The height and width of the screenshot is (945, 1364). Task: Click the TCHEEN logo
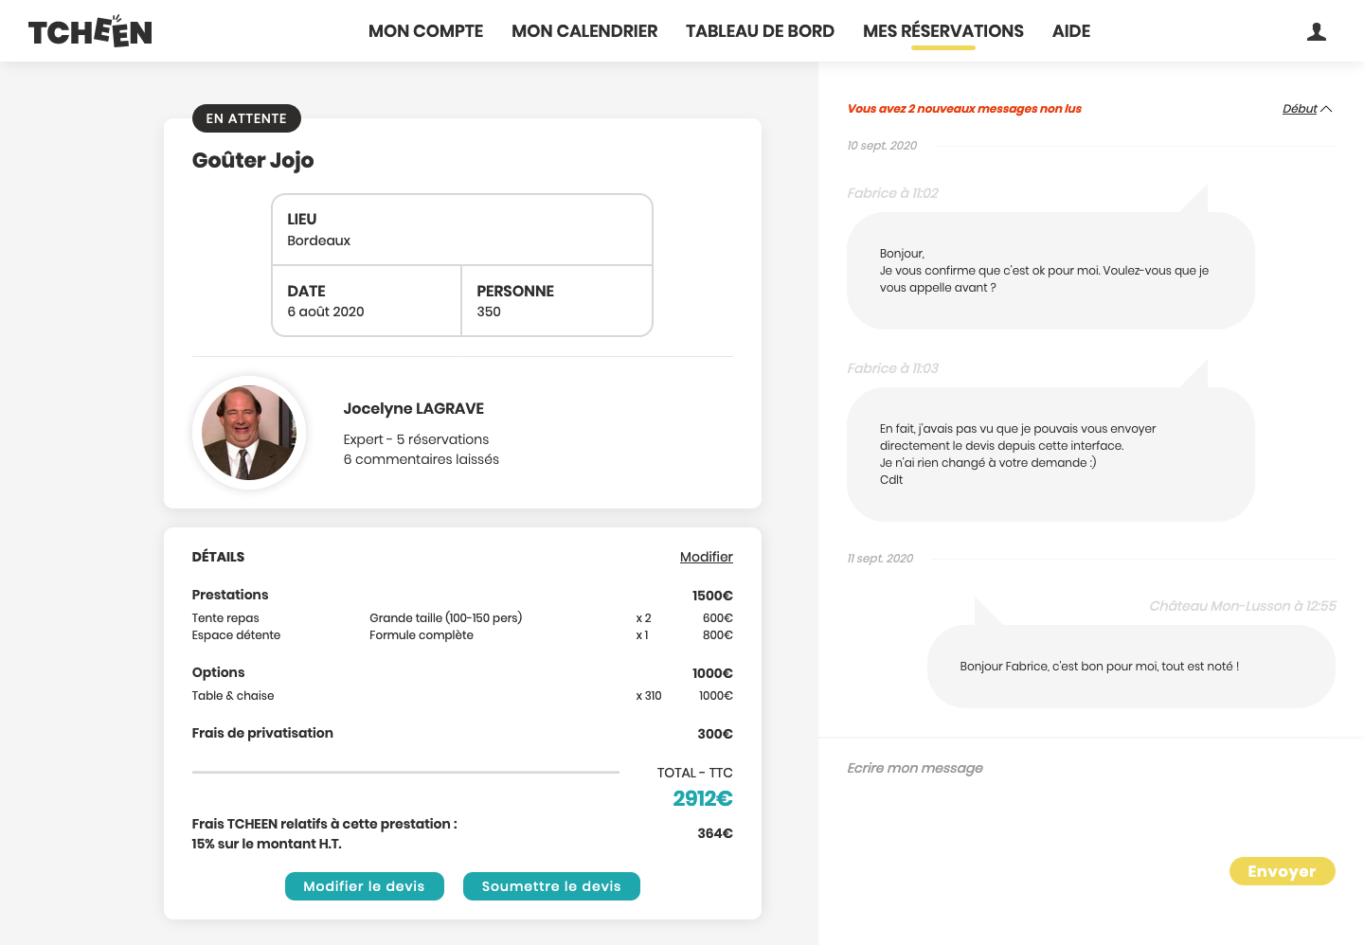click(x=90, y=32)
